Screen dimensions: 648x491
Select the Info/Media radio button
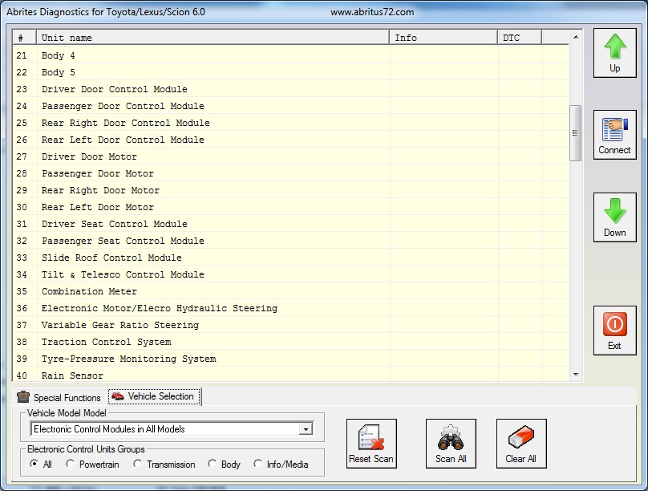point(257,464)
